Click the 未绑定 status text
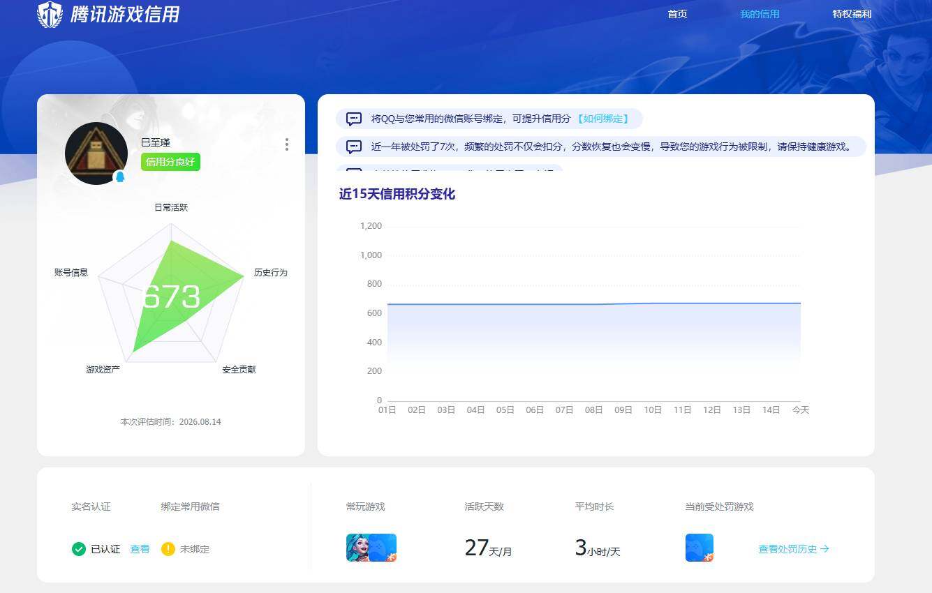 point(195,549)
